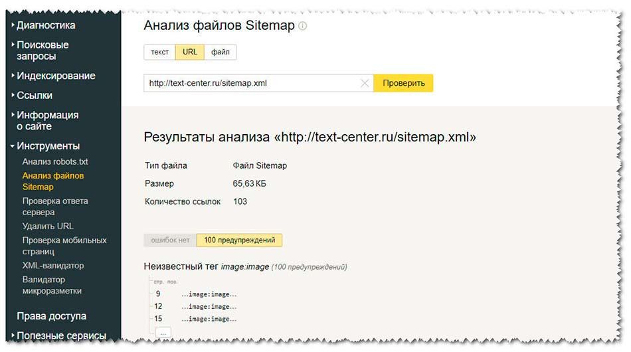Expand the Диагностика sidebar section
631x352 pixels.
pos(46,25)
